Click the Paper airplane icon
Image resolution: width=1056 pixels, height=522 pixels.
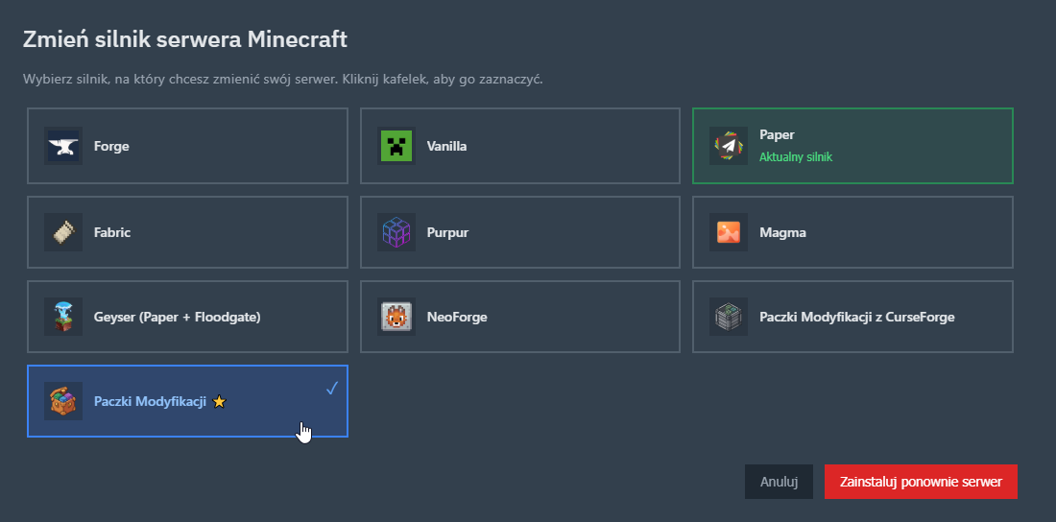[x=729, y=146]
